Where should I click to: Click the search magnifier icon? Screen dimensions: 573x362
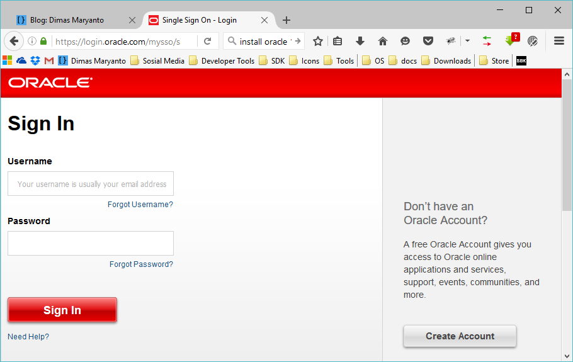coord(232,41)
